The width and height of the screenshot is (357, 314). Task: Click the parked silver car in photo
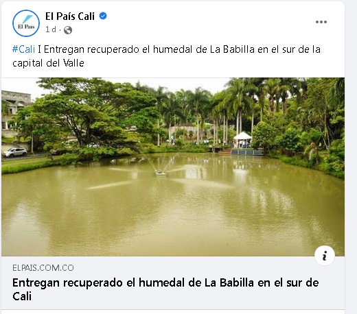(x=14, y=152)
